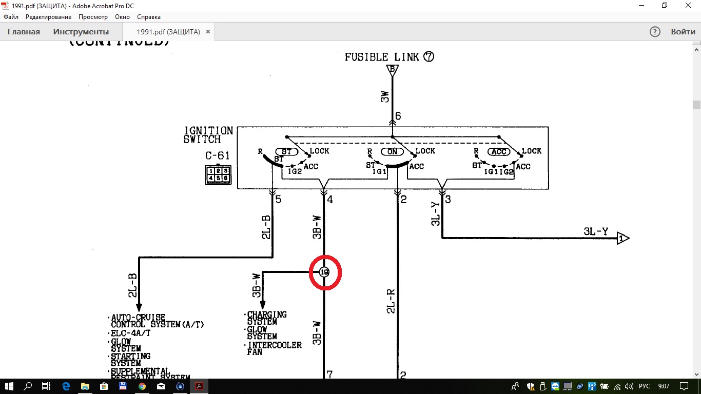This screenshot has width=701, height=394.
Task: Open the Окно menu
Action: pyautogui.click(x=122, y=17)
